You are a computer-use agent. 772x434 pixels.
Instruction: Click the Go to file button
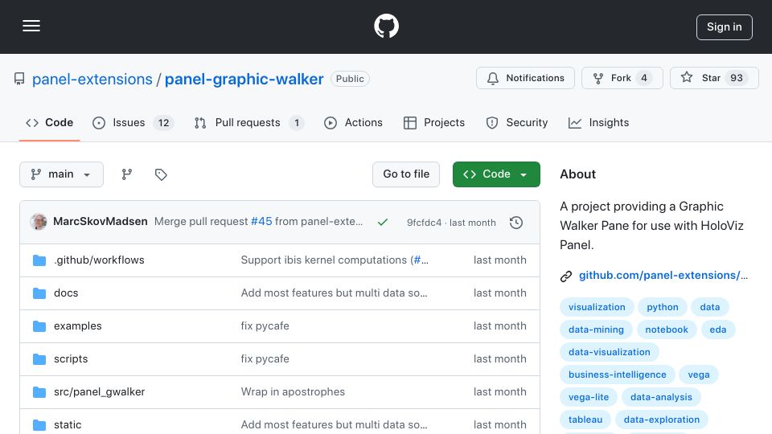coord(405,174)
